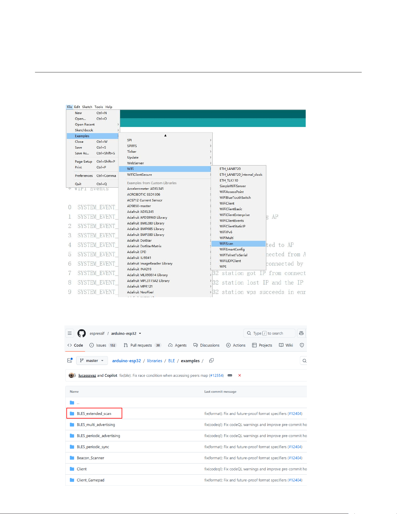Expand the commit message ellipsis icon
The width and height of the screenshot is (397, 514).
(230, 375)
